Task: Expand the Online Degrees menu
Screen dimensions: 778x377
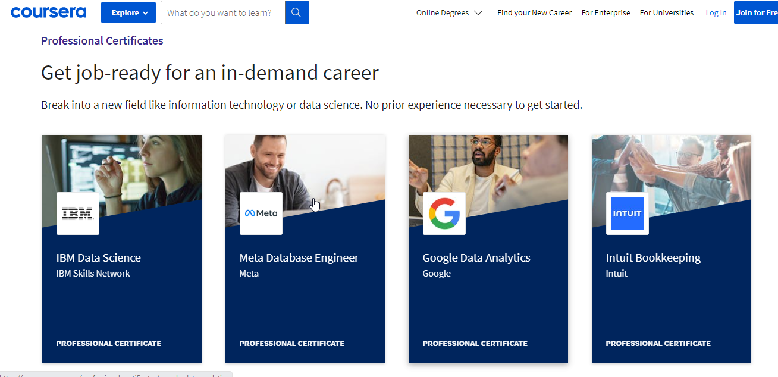Action: point(449,12)
